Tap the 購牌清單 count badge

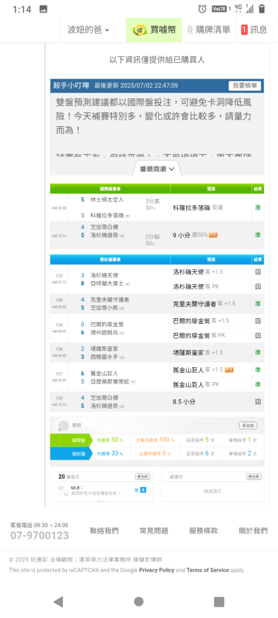point(190,30)
